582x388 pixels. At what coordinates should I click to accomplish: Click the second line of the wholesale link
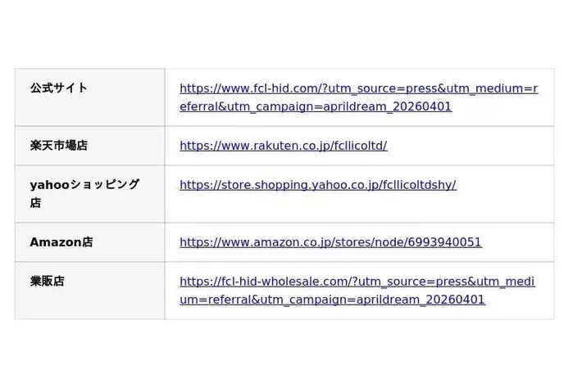click(332, 300)
